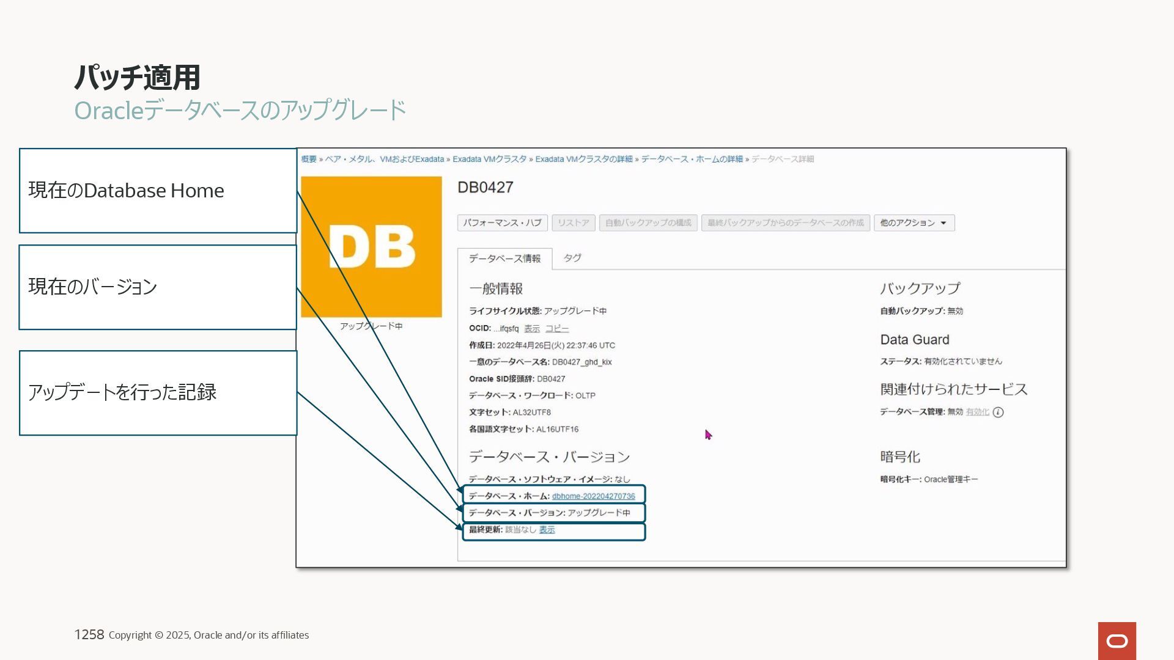
Task: Click the 自動バックアップの構成 button
Action: coord(648,223)
